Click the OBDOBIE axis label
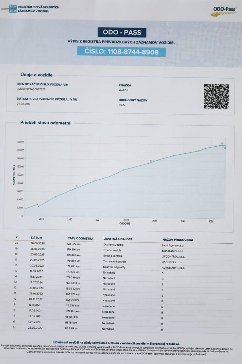242x364 pixels. (x=125, y=223)
